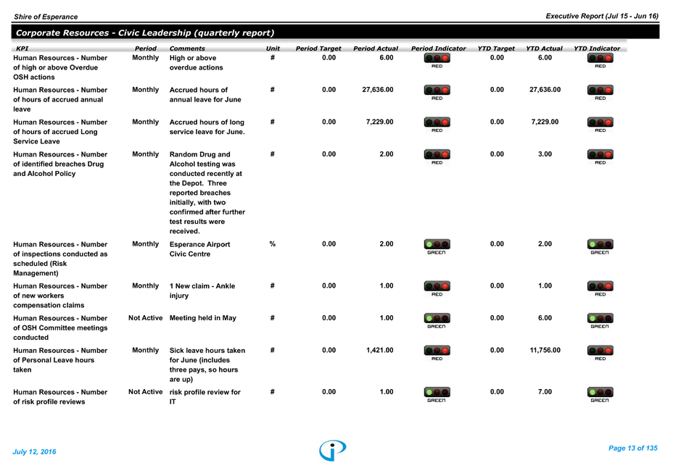Click green Period indicator for Risk Management inspections
673x476 pixels.
(437, 247)
